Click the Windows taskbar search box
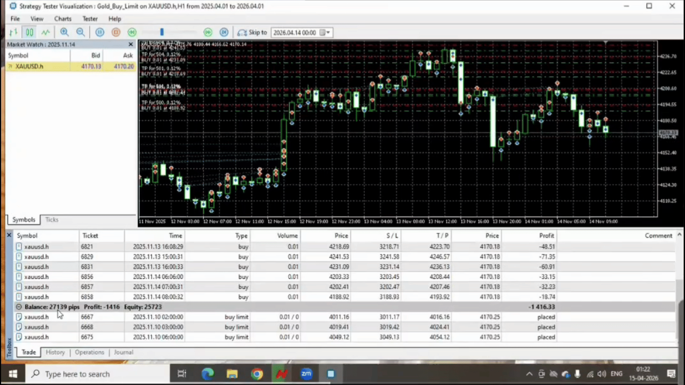This screenshot has width=685, height=385. coord(97,374)
